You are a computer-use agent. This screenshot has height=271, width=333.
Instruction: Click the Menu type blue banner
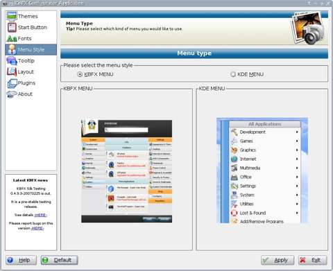[x=194, y=53]
